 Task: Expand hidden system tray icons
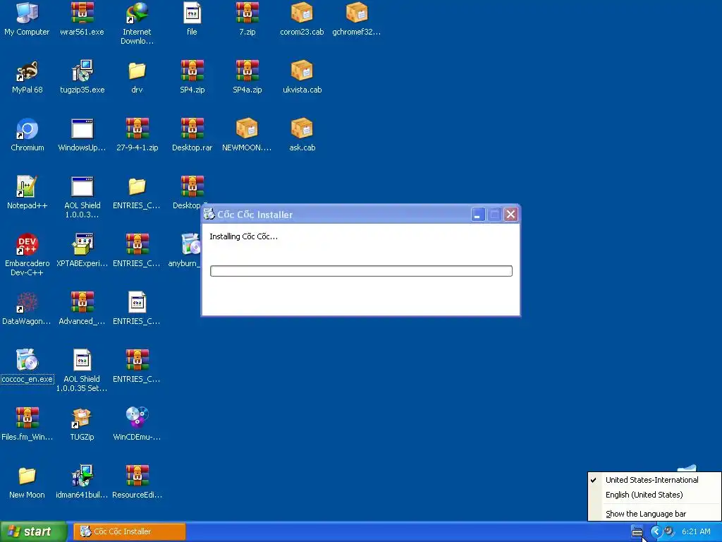tap(656, 532)
